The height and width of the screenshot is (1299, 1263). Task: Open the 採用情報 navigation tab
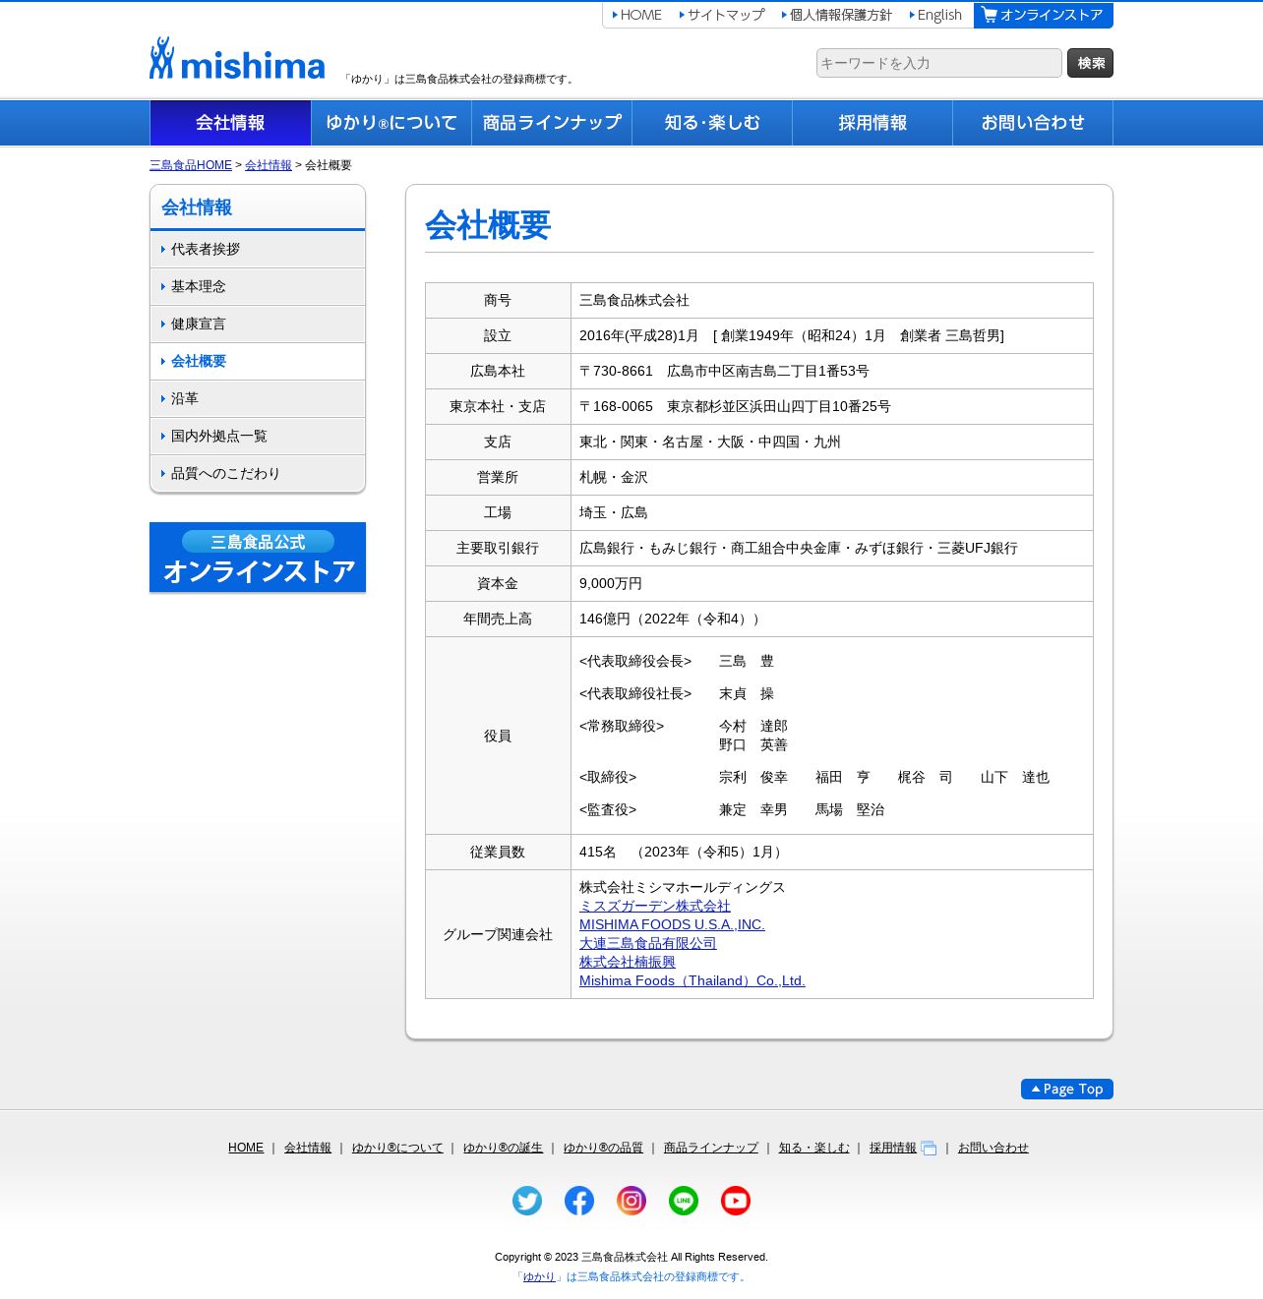coord(872,123)
